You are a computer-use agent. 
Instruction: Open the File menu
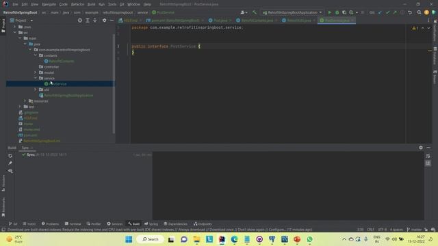point(15,5)
